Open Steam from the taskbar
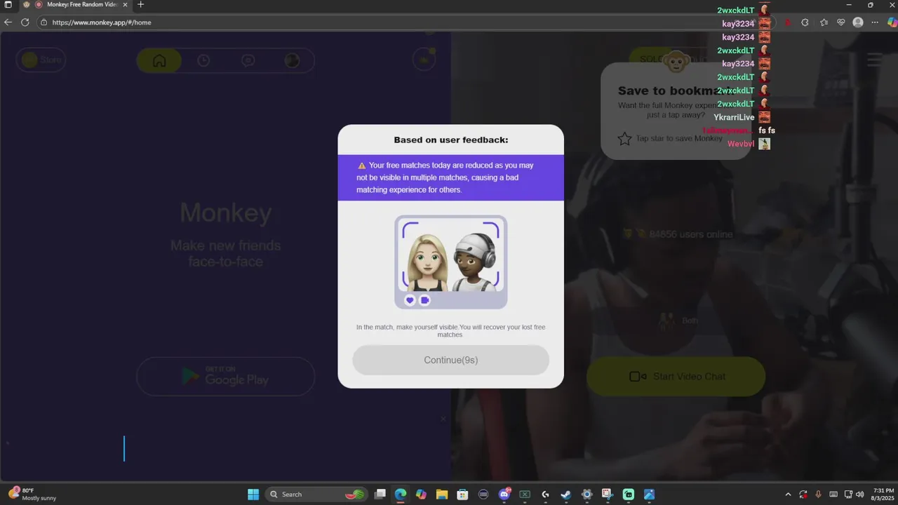The image size is (898, 505). (566, 494)
